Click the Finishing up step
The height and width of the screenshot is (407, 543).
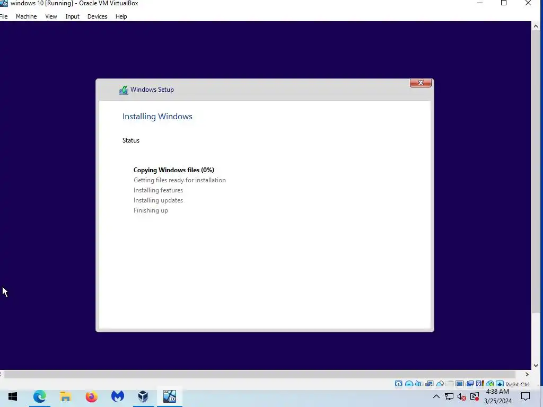151,210
